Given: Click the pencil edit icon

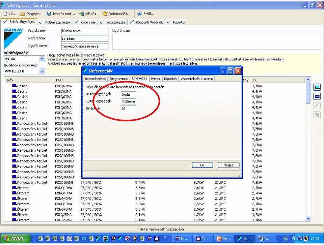Looking at the screenshot, I should 317,106.
